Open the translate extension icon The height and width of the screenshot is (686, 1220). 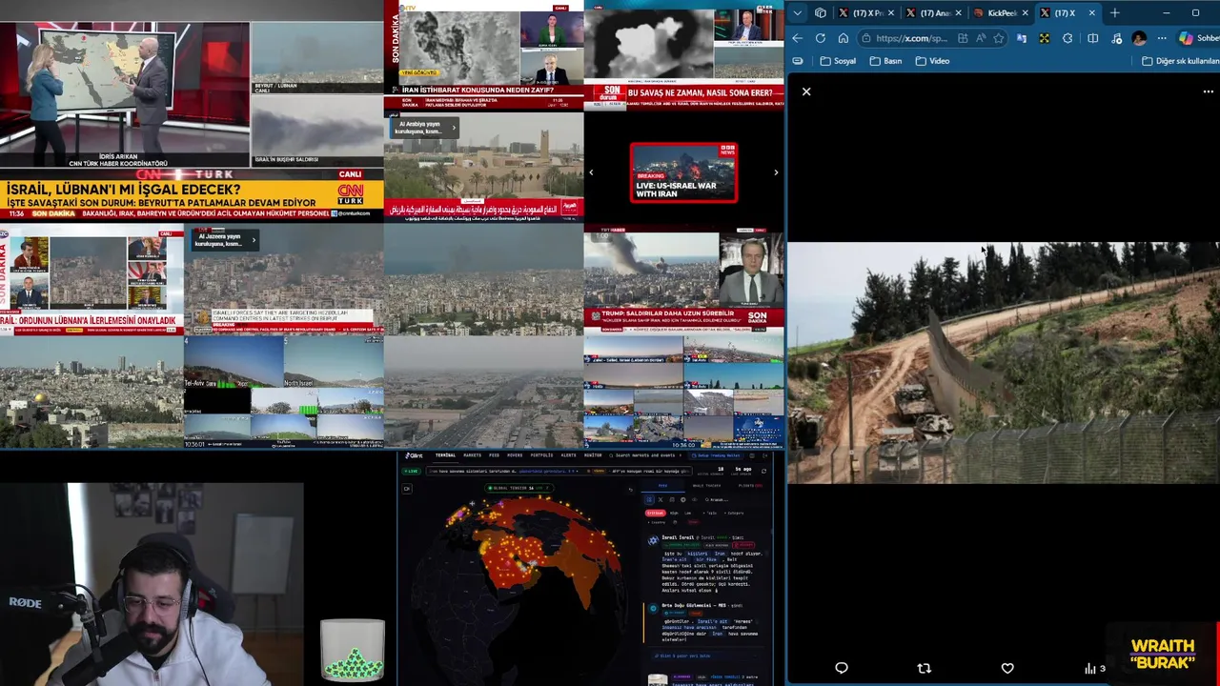coord(1021,38)
